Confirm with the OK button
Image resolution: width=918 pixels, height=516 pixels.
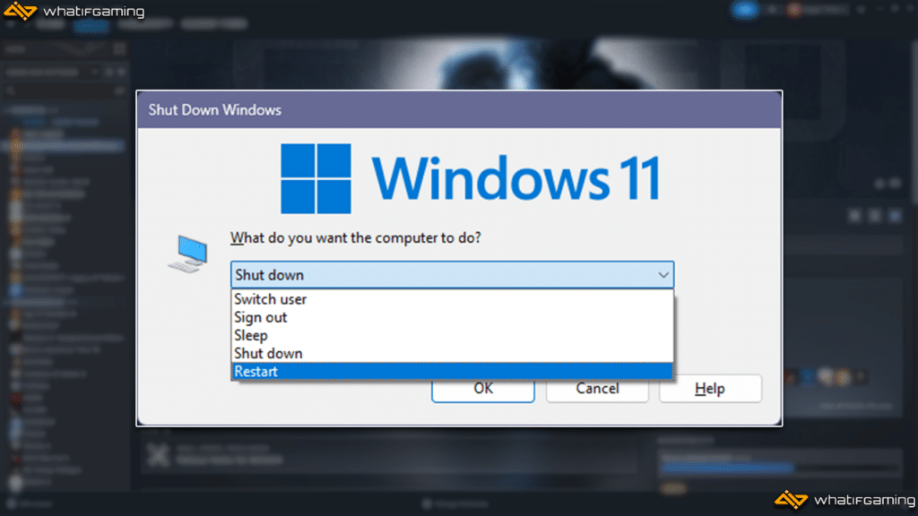pos(483,390)
